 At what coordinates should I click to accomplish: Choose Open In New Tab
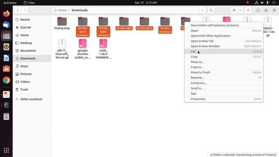[224, 41]
